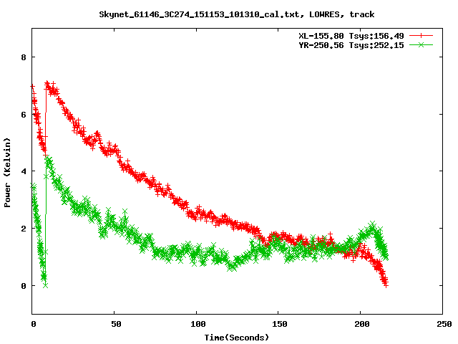Click the green curve's bump above 200 seconds
The image size is (458, 344).
(x=372, y=226)
